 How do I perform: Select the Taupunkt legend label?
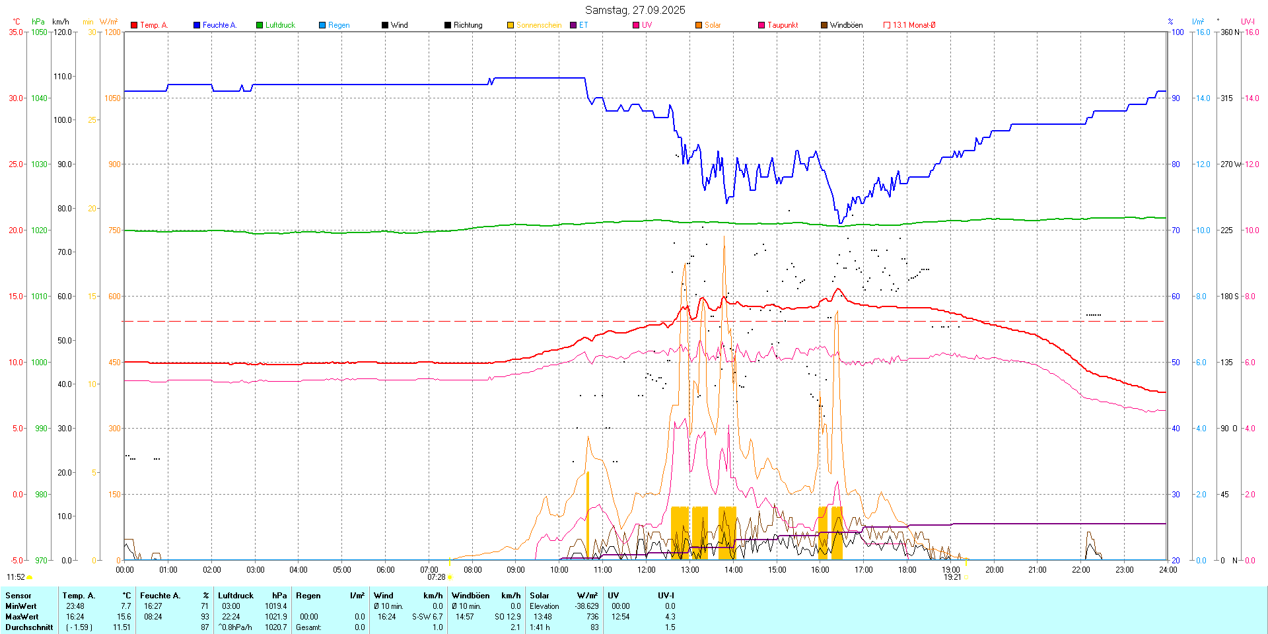pyautogui.click(x=783, y=25)
